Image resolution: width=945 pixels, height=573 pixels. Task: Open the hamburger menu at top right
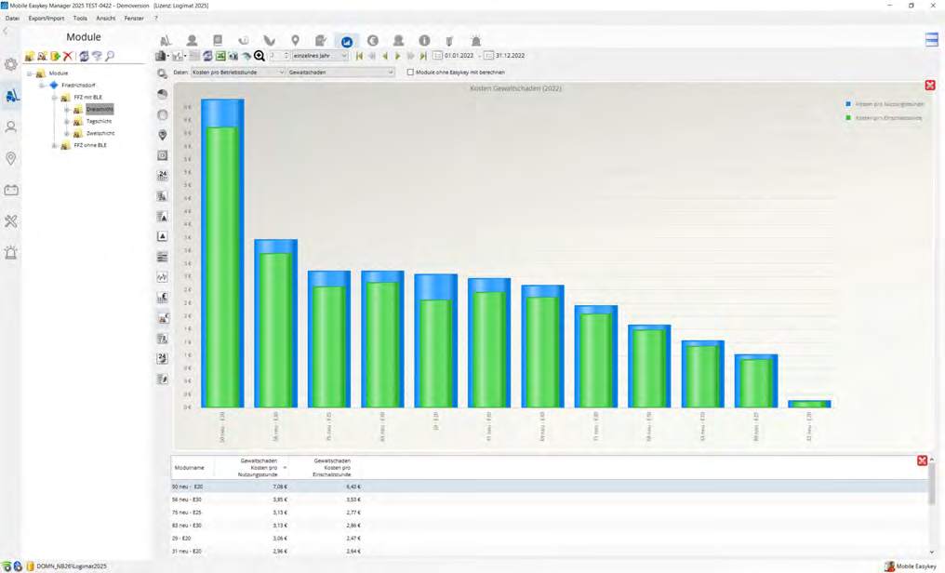pyautogui.click(x=932, y=39)
